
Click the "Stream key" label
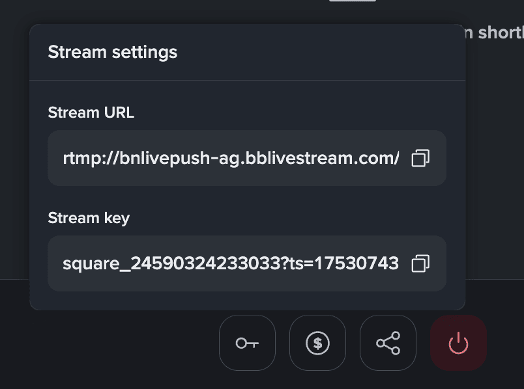(89, 218)
